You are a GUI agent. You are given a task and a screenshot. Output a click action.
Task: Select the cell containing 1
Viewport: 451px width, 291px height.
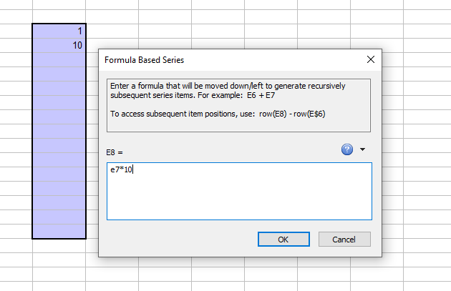point(59,31)
